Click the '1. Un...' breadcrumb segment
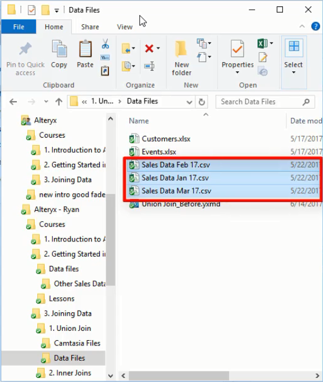 [102, 102]
